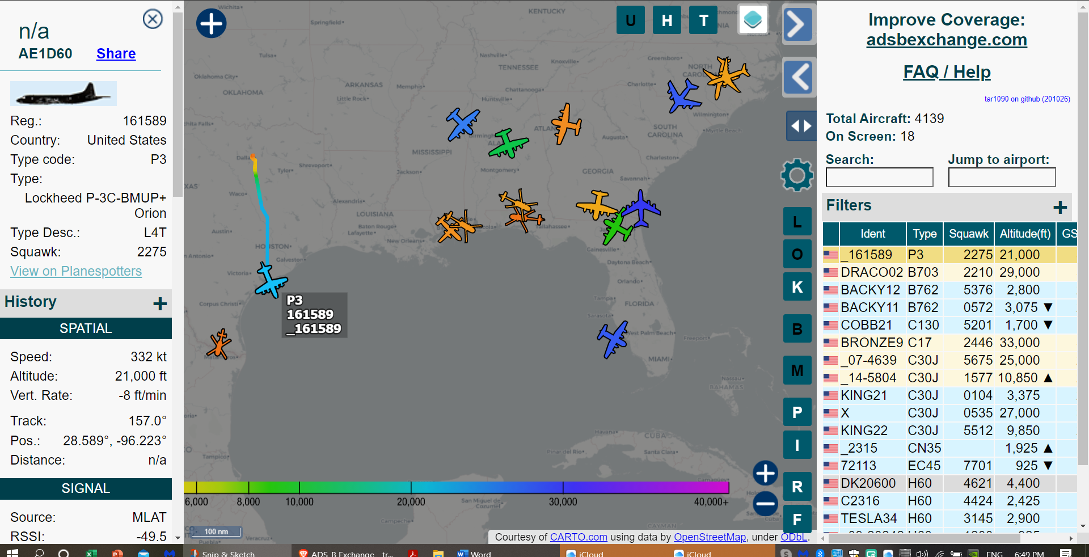Select blue aircraft near Miami
This screenshot has height=557, width=1089.
pos(613,339)
